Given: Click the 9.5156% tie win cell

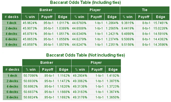Looking at the screenshot, I should (x=128, y=45).
